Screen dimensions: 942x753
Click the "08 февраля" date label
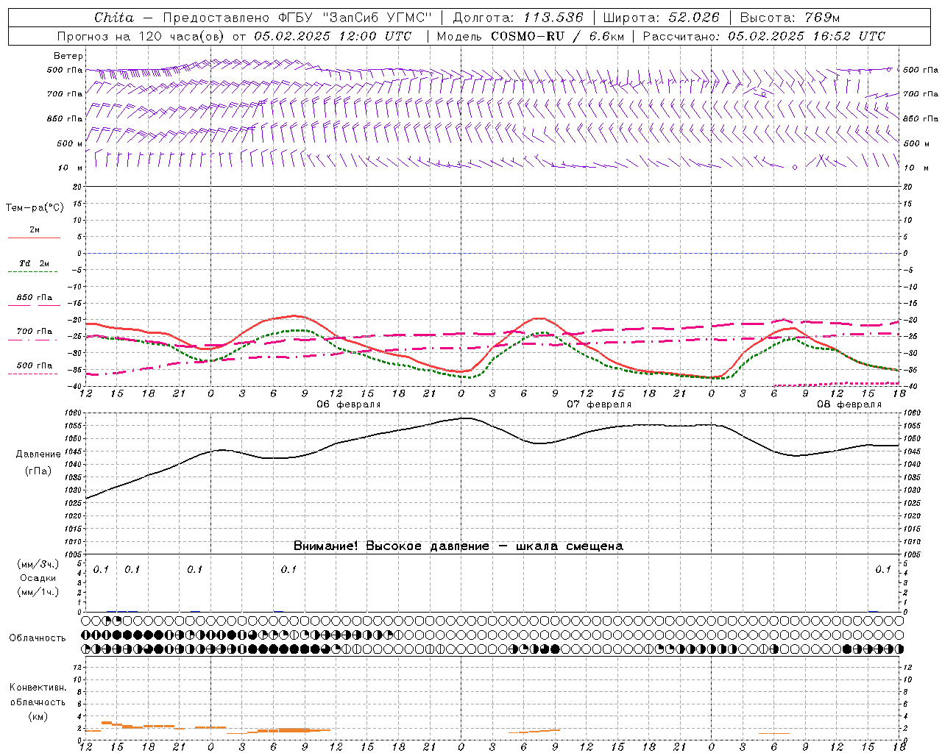point(849,404)
